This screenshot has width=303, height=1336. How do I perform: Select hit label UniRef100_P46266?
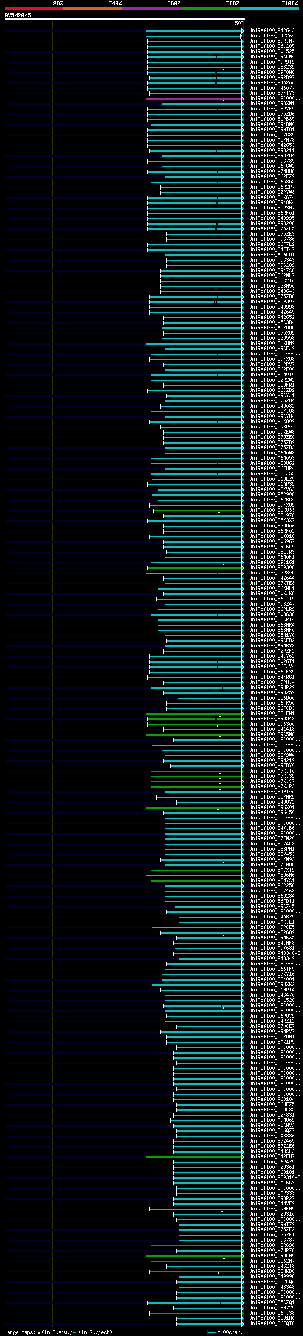[272, 82]
